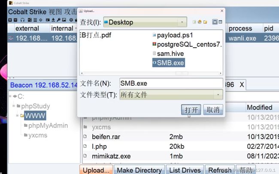
Task: Sort sessions by internal column header
Action: [x=62, y=28]
